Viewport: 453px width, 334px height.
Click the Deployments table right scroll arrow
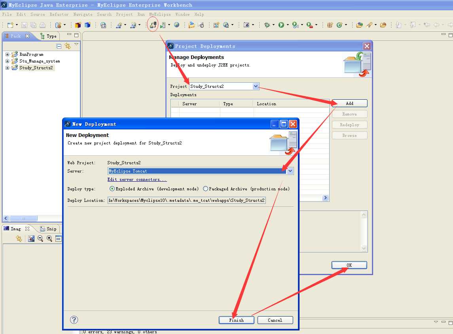325,198
